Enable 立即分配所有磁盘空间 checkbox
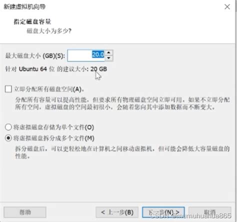The image size is (237, 222). click(8, 89)
